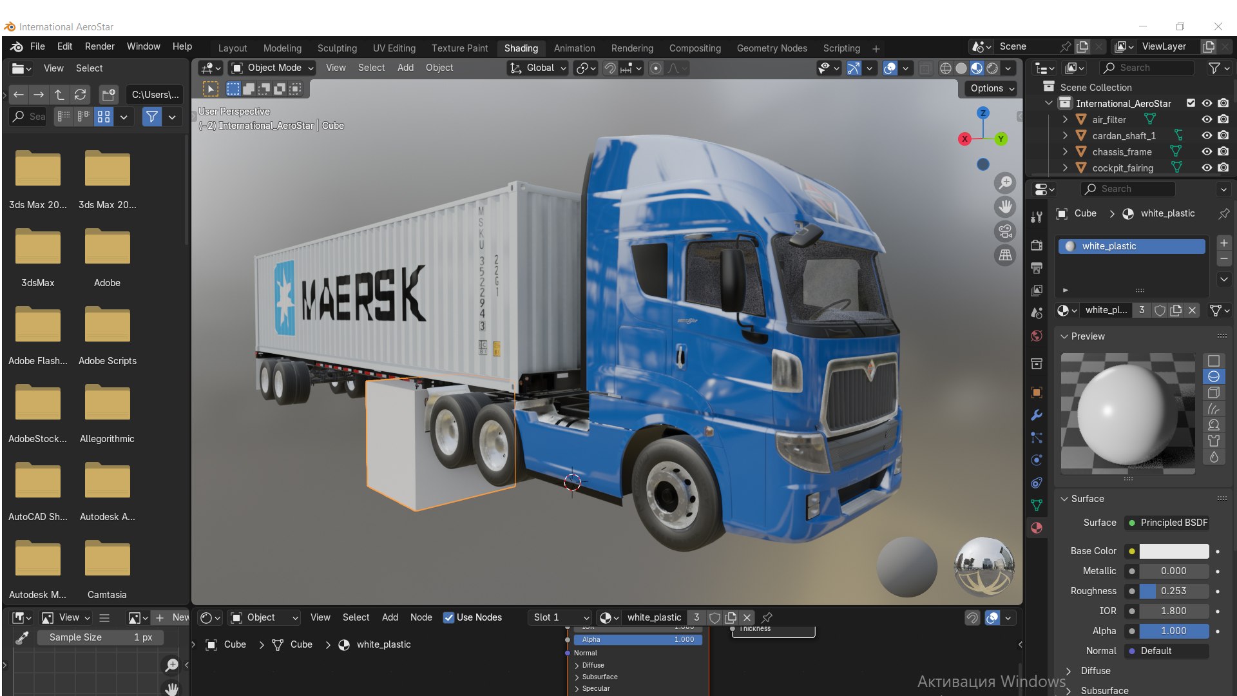Switch to Geometry Nodes workspace

(771, 48)
